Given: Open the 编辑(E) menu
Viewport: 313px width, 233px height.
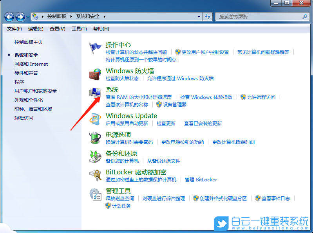Looking at the screenshot, I should tap(36, 29).
